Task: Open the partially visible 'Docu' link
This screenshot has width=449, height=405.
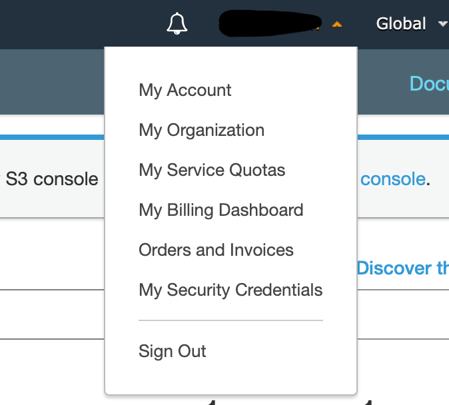Action: [x=428, y=83]
